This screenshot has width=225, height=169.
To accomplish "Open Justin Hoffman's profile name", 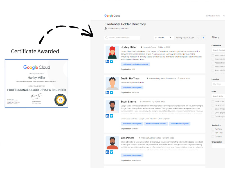I will click(x=130, y=79).
